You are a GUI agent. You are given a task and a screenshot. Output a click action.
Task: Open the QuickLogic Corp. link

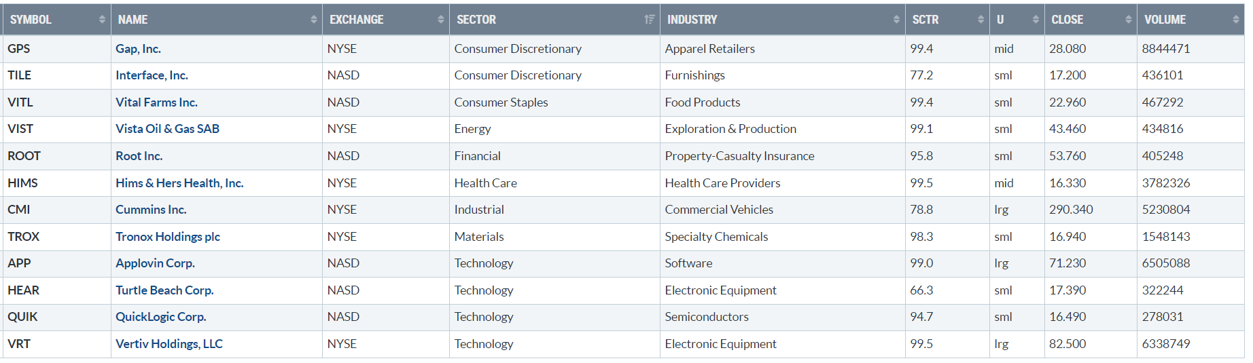(161, 317)
